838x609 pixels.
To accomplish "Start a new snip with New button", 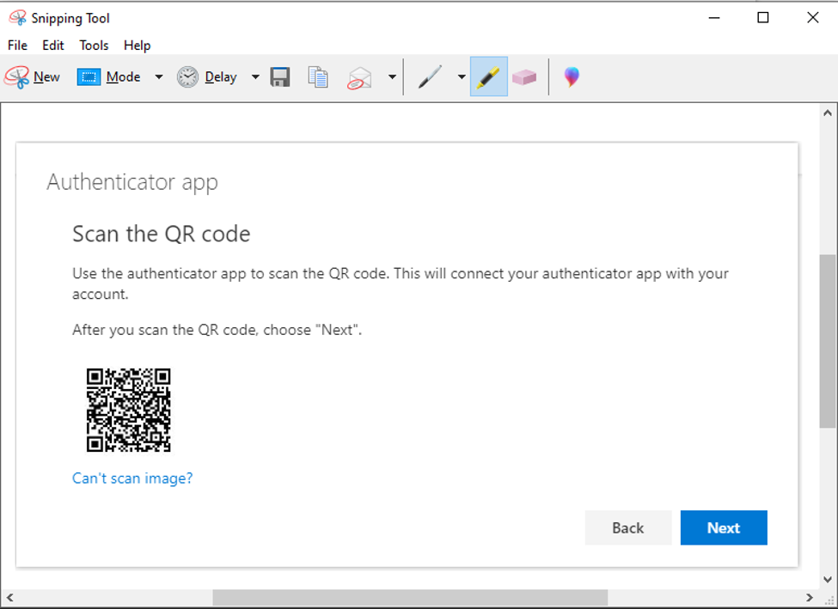I will coord(32,77).
